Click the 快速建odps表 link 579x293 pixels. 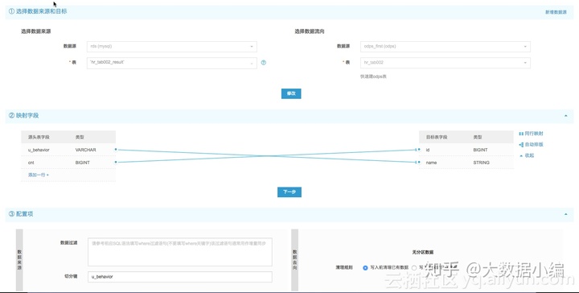pos(373,76)
